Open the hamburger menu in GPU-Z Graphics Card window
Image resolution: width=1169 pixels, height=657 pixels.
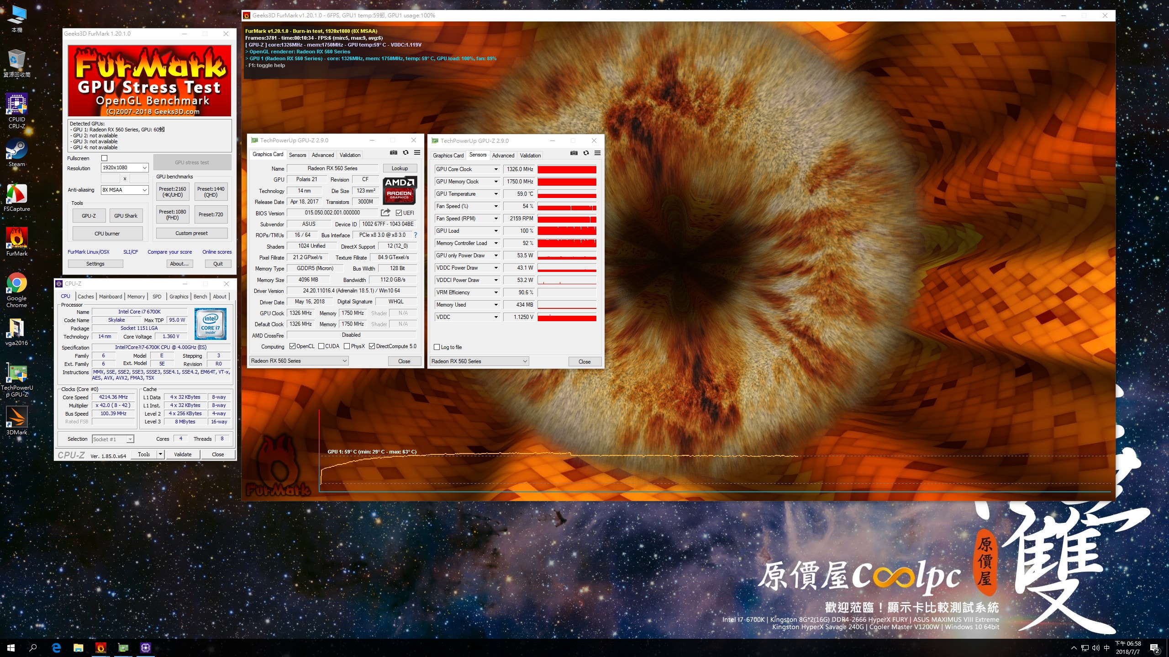[417, 153]
